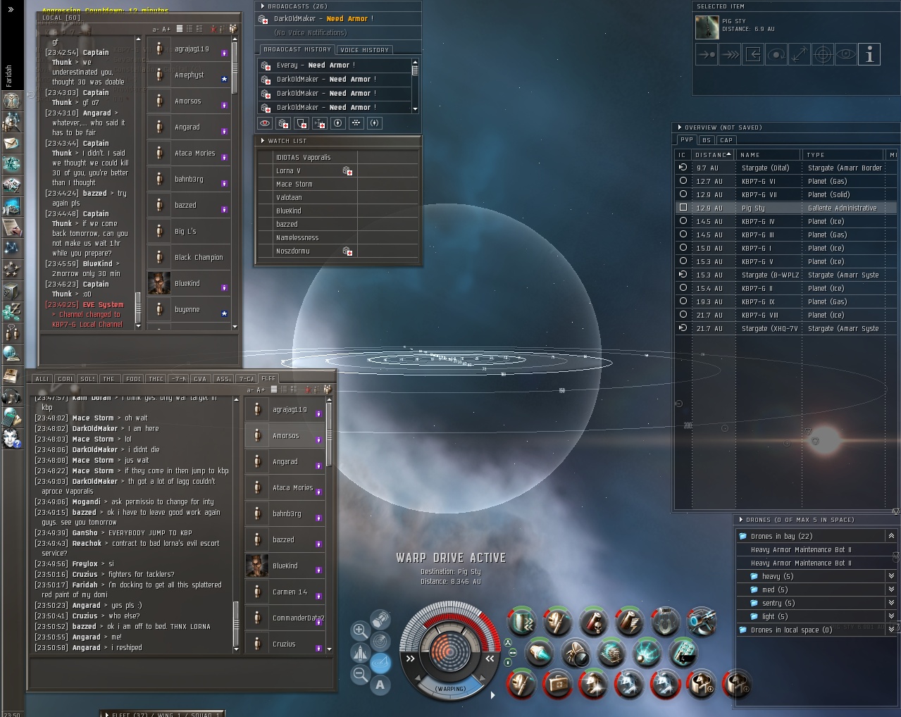The width and height of the screenshot is (901, 717).
Task: Click the Approach icon for Pig Sty
Action: (x=707, y=54)
